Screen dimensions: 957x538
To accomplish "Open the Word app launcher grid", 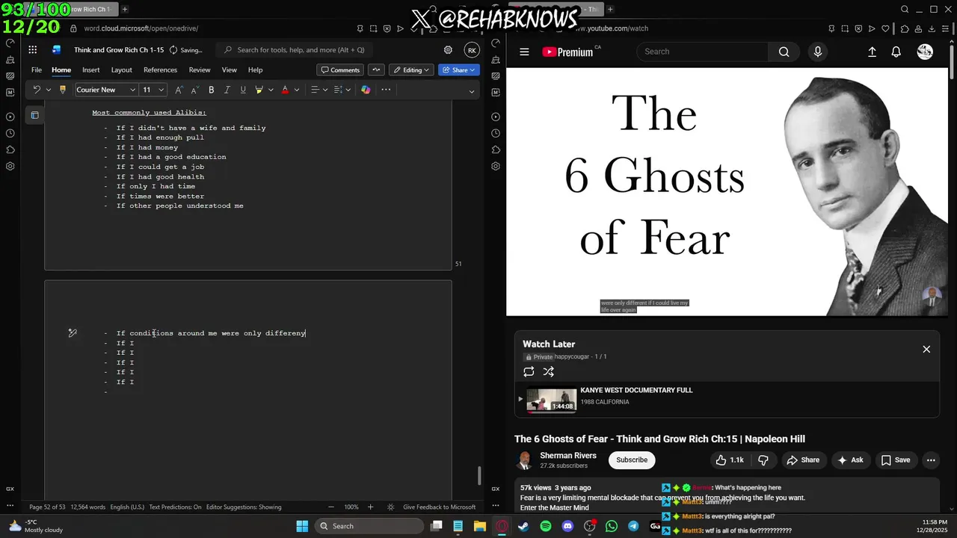I will click(x=33, y=50).
